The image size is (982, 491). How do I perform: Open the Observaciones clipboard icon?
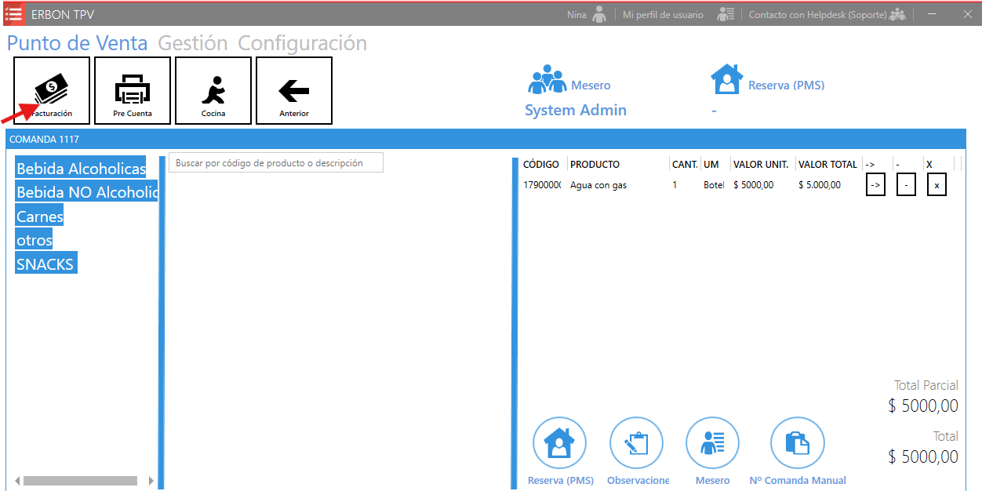coord(636,443)
